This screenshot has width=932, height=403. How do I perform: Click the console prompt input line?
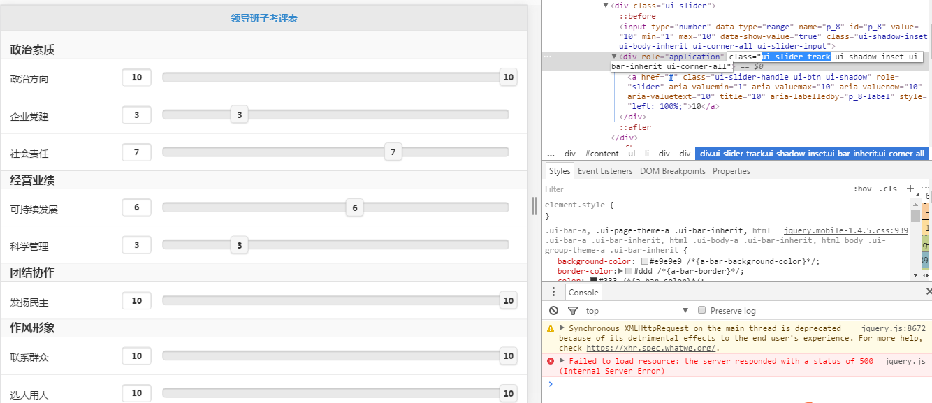[742, 383]
